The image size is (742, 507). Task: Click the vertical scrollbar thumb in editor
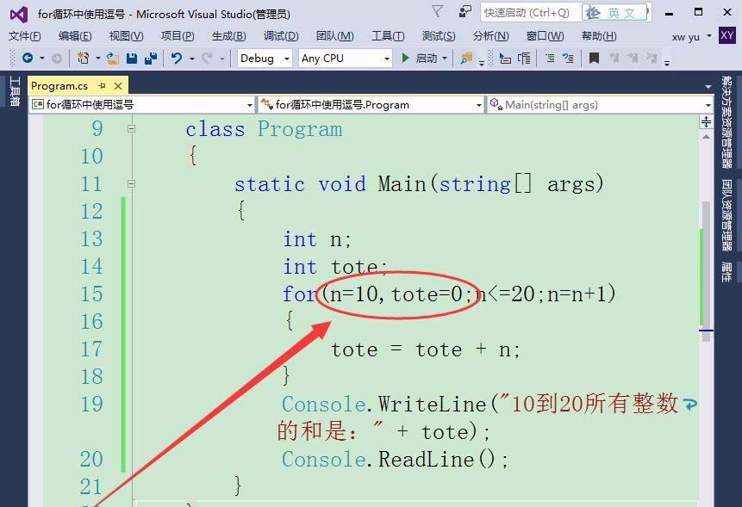point(706,271)
